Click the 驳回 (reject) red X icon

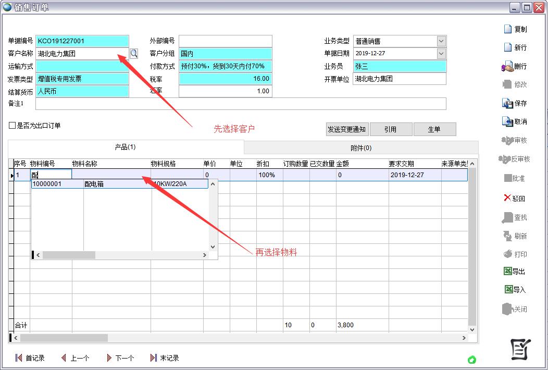coord(507,198)
